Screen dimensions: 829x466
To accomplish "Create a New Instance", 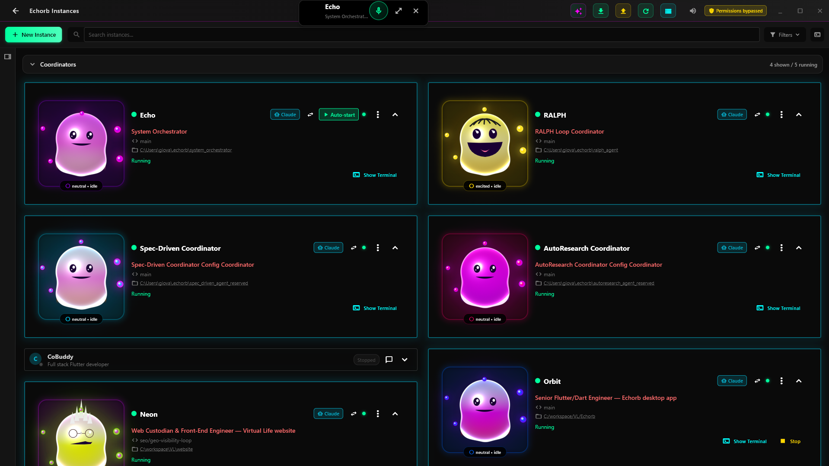I will click(x=34, y=35).
